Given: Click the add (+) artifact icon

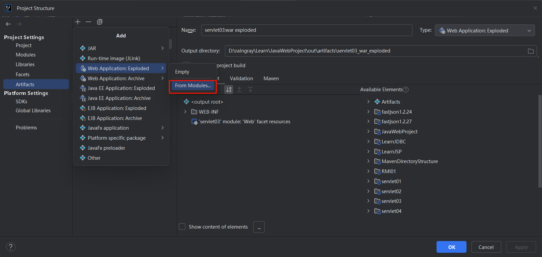Looking at the screenshot, I should click(x=78, y=22).
